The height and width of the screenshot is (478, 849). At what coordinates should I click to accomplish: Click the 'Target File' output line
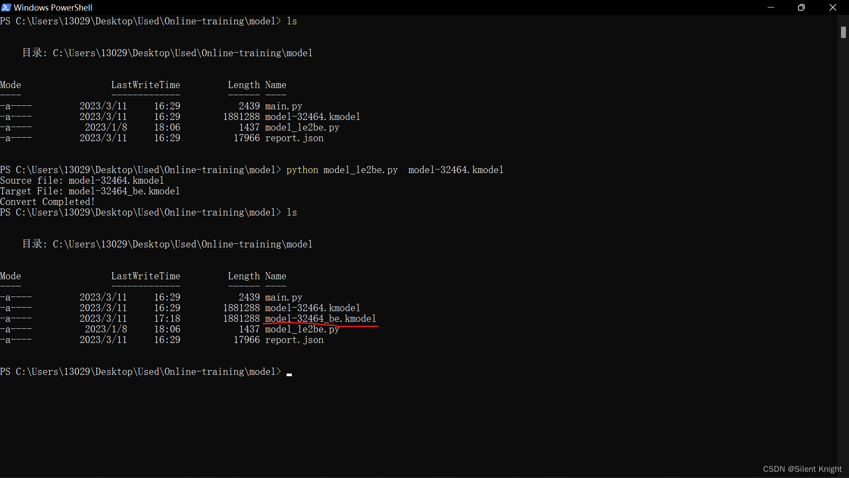pos(90,191)
